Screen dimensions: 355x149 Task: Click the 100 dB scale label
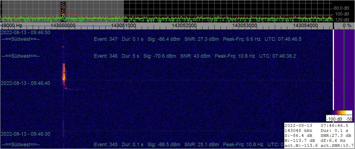pos(343,14)
